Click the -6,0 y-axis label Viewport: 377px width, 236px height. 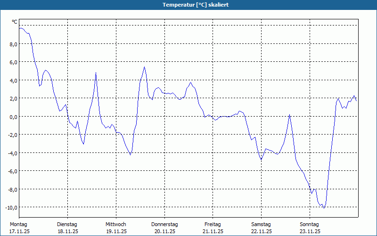[13, 171]
